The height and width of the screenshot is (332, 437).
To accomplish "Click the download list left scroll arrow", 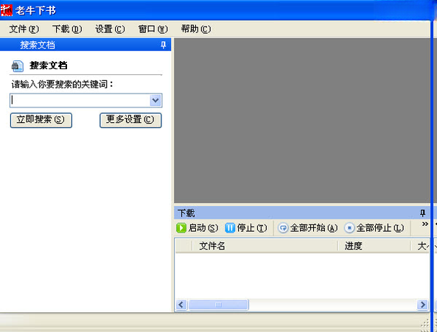I will 181,305.
